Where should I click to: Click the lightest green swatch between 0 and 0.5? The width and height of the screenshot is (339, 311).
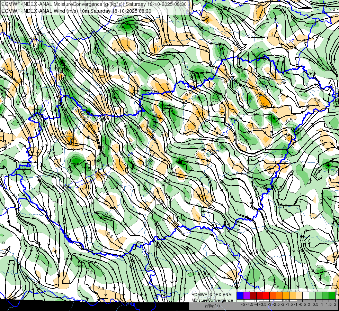(x=312, y=295)
